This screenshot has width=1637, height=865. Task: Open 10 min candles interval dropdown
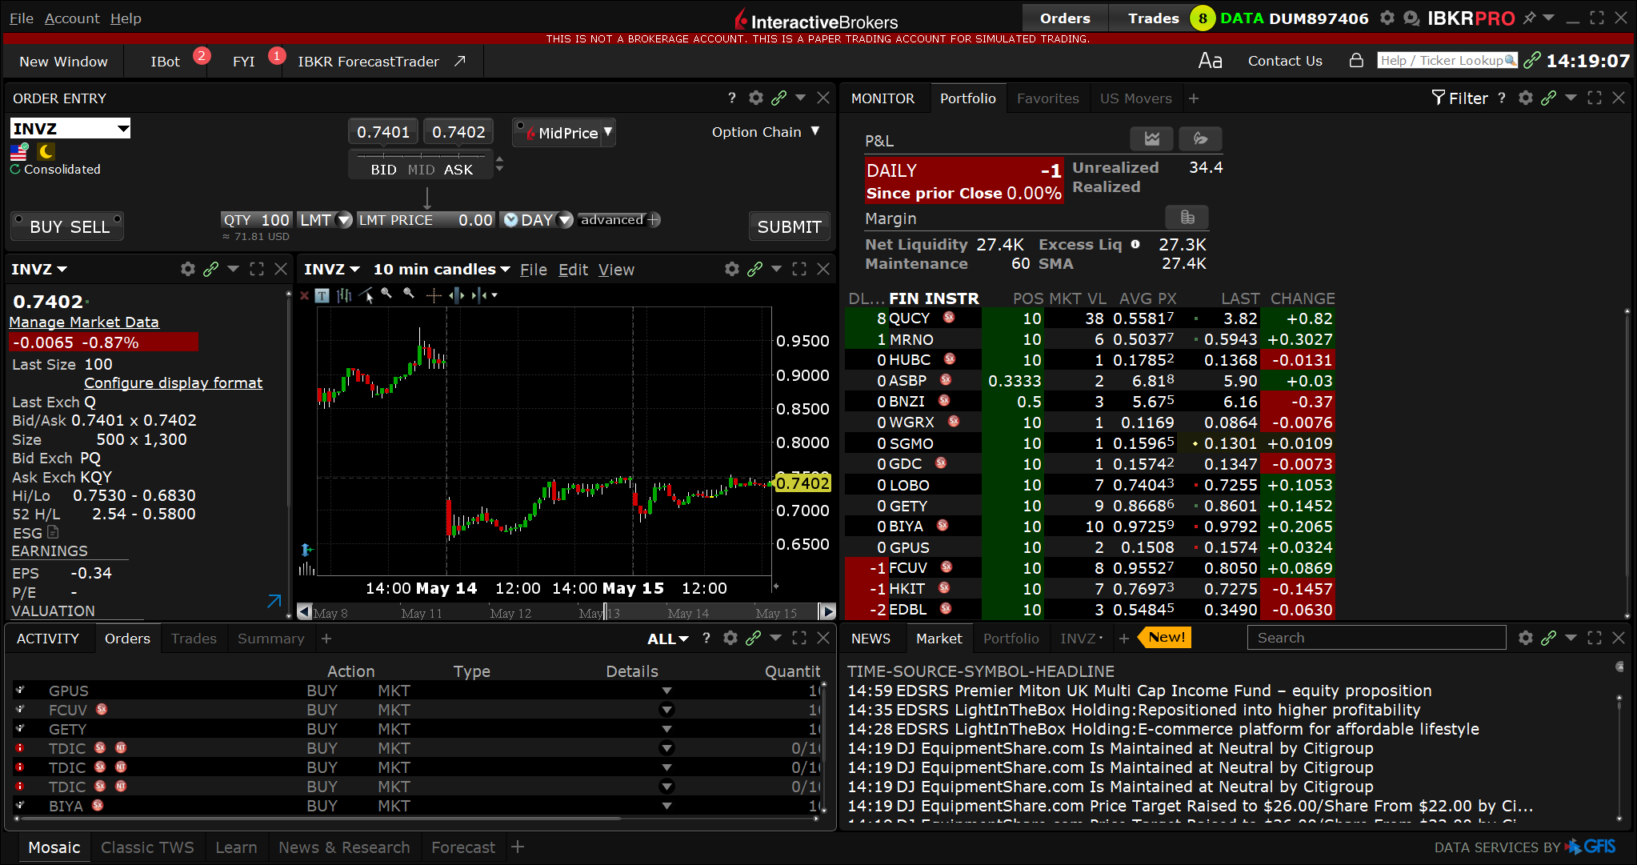pyautogui.click(x=442, y=270)
